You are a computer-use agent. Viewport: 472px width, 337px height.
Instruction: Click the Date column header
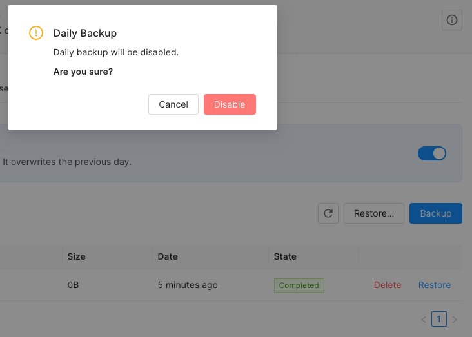[x=168, y=256]
